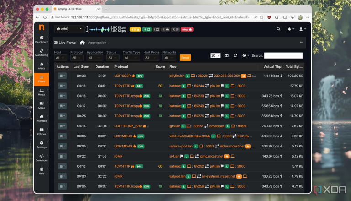This screenshot has height=201, width=351.
Task: Click the lgtv.lan host link
Action: coord(175,126)
